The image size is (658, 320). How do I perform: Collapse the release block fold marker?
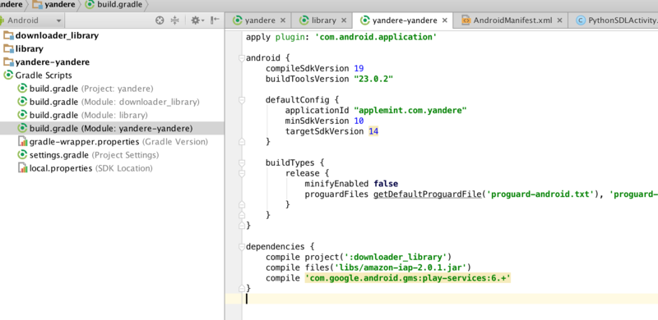tap(241, 173)
